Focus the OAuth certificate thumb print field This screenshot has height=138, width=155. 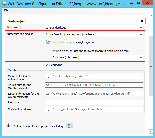pyautogui.click(x=94, y=85)
